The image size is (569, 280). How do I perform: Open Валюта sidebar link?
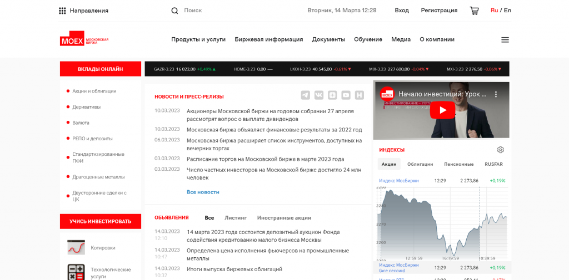(81, 123)
